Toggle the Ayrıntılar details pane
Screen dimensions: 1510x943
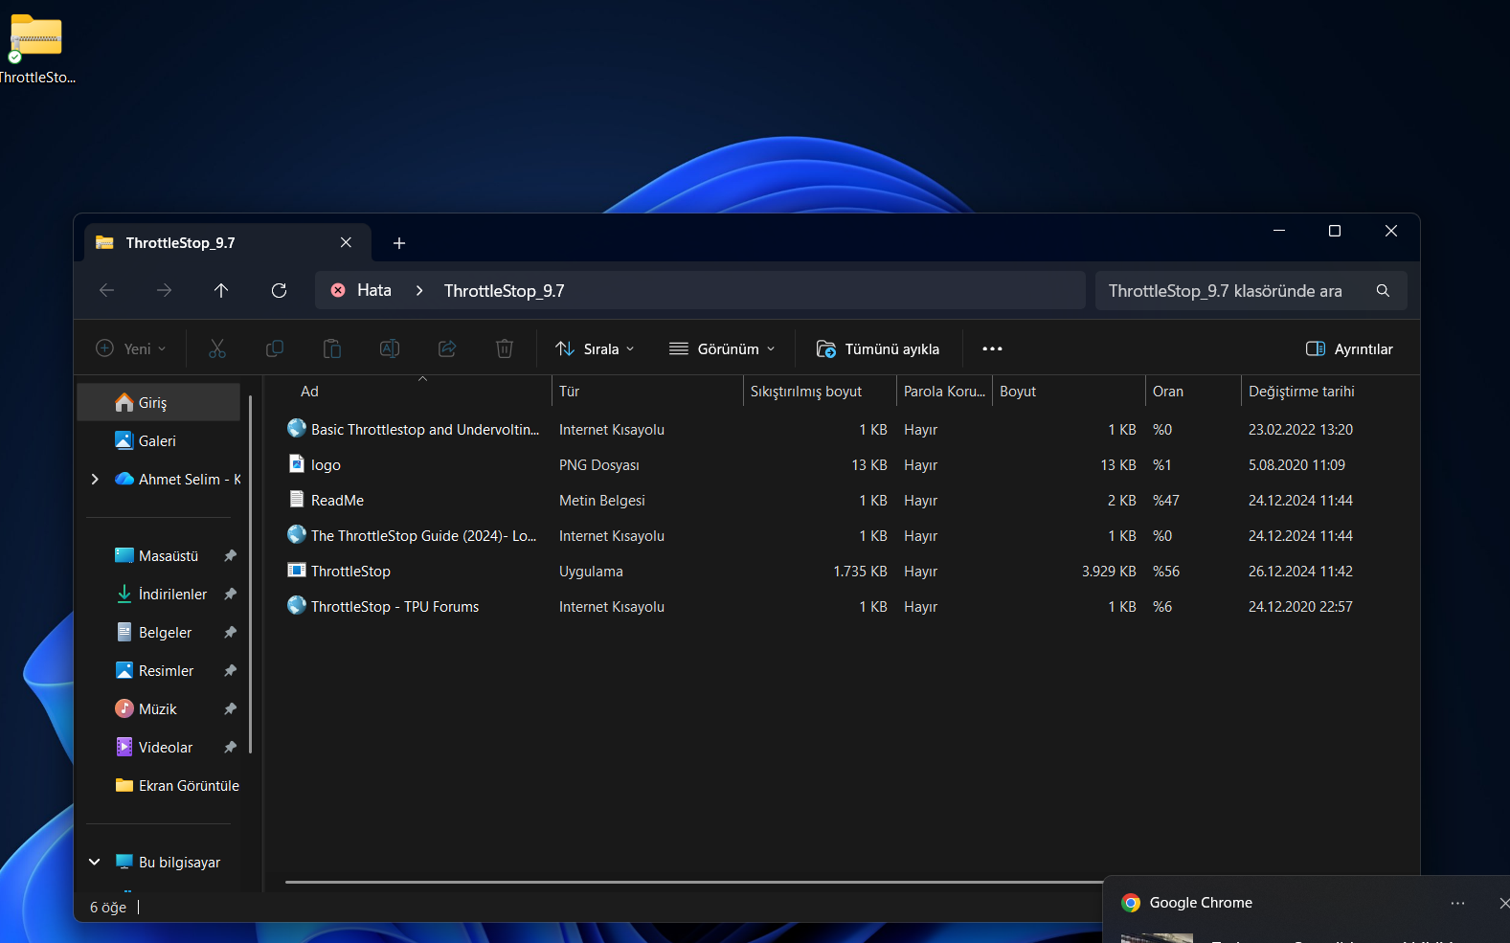(1349, 348)
